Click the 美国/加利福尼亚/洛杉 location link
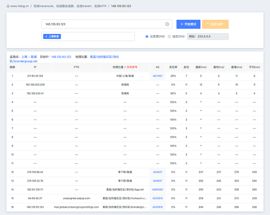Image resolution: width=270 pixels, height=215 pixels. pos(104,57)
